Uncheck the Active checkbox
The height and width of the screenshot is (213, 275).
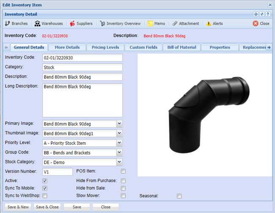coord(45,181)
